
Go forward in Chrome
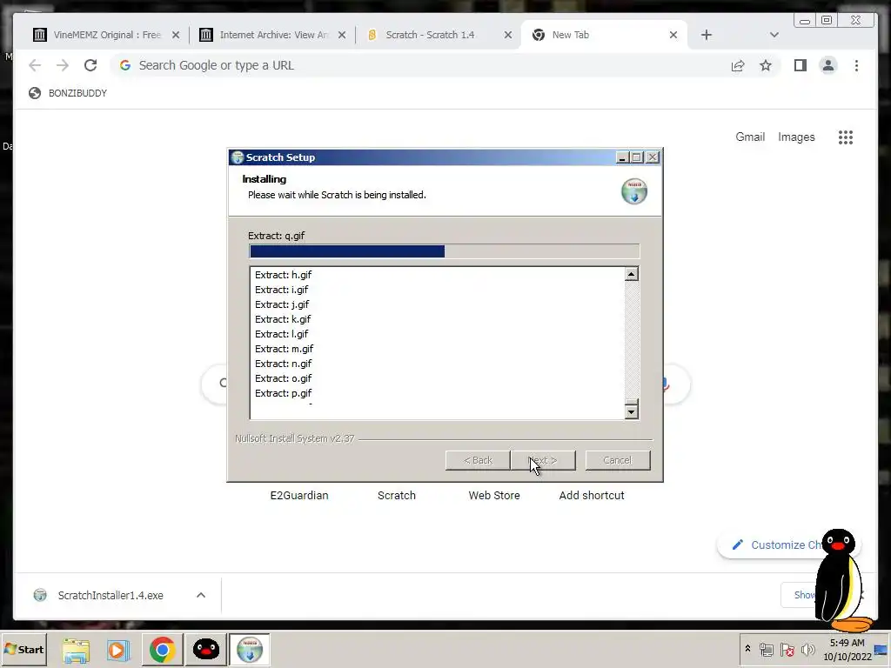(63, 65)
